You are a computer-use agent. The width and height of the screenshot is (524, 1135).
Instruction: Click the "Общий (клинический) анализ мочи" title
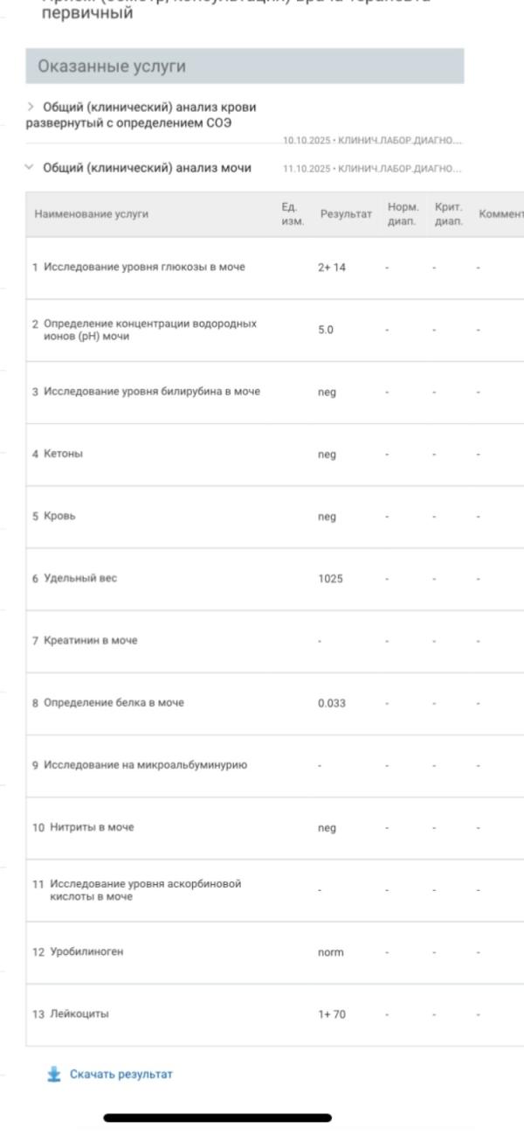tap(147, 168)
